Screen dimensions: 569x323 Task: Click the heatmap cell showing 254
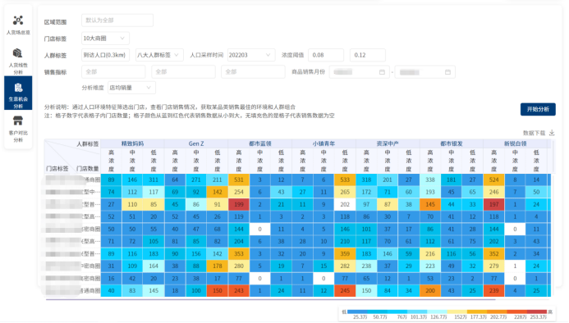pyautogui.click(x=239, y=192)
